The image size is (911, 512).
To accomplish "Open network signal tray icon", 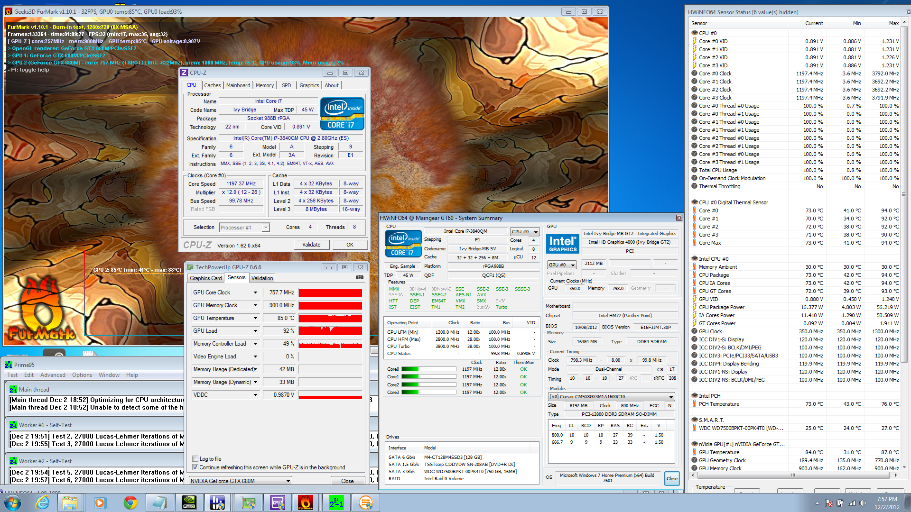I will (x=852, y=503).
